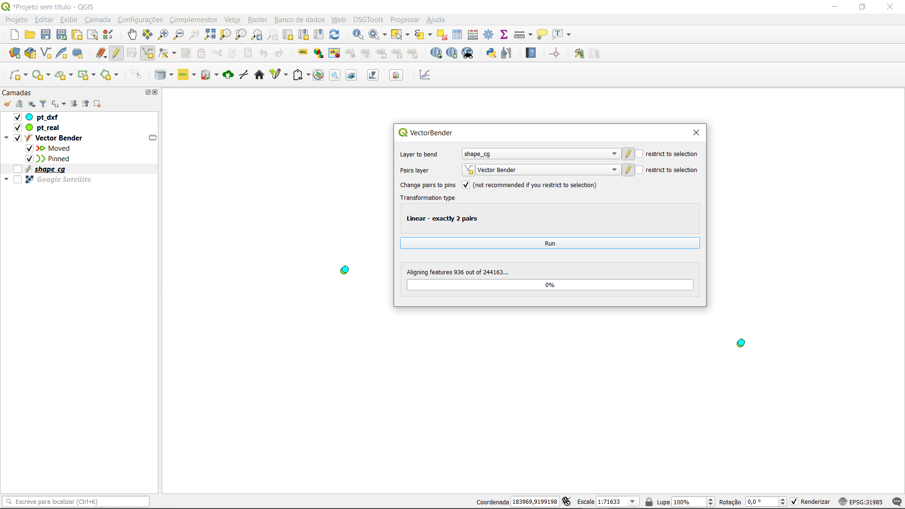This screenshot has height=509, width=905.
Task: Click the Identify Features tool
Action: point(358,34)
